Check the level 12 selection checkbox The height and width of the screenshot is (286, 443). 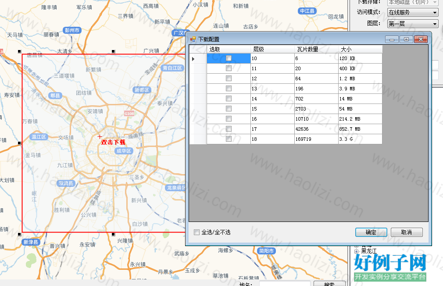[x=229, y=78]
